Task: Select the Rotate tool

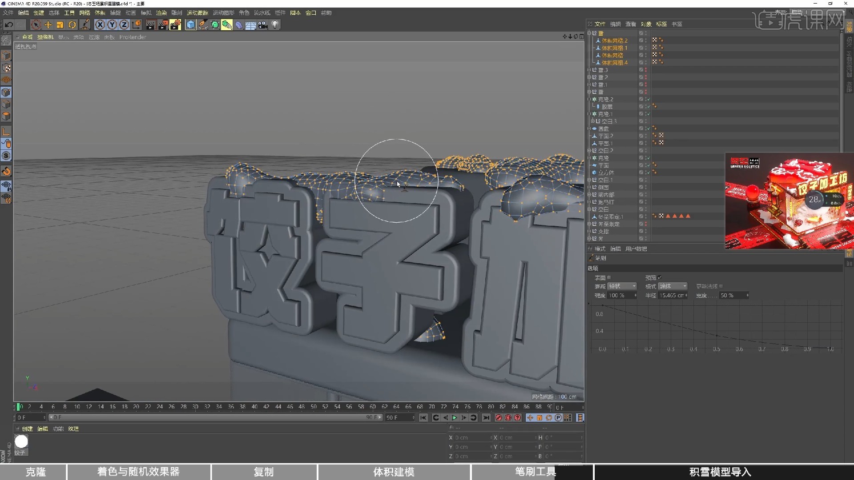Action: point(72,25)
